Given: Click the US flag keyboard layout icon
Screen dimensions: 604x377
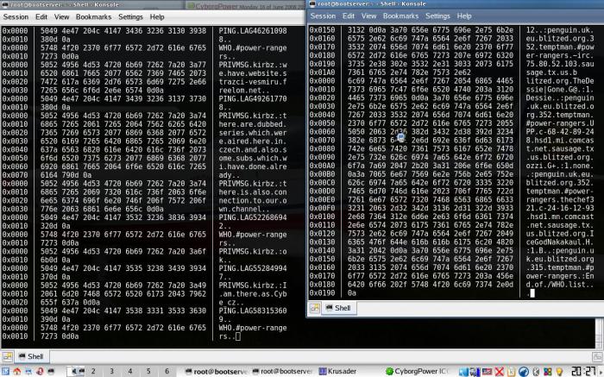Looking at the screenshot, I should [x=488, y=372].
